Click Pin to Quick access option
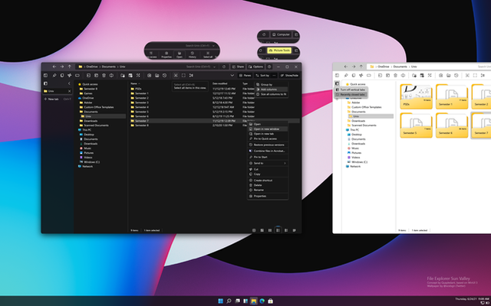491x306 pixels. (x=265, y=138)
